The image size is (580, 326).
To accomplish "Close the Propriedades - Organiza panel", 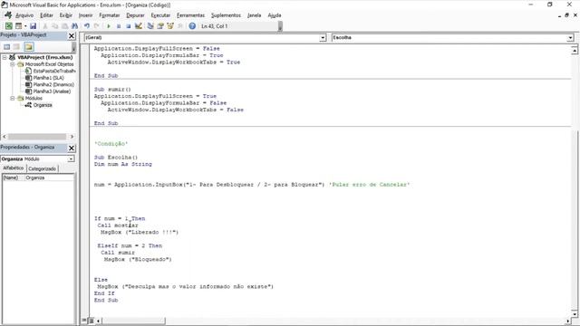I will pos(72,148).
